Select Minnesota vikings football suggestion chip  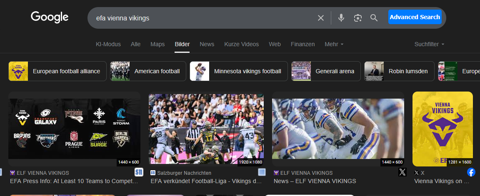tap(239, 71)
